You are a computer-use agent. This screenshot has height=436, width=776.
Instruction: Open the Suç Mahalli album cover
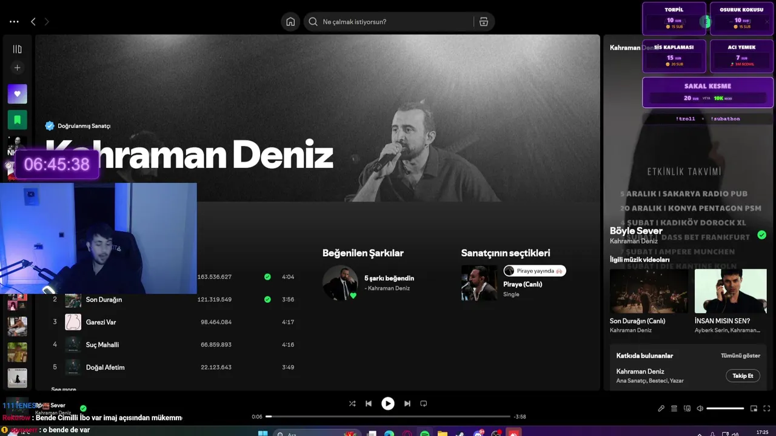(73, 345)
